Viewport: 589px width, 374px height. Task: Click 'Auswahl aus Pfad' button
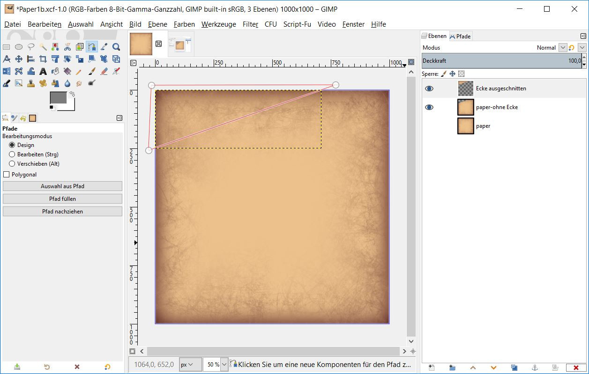point(62,186)
